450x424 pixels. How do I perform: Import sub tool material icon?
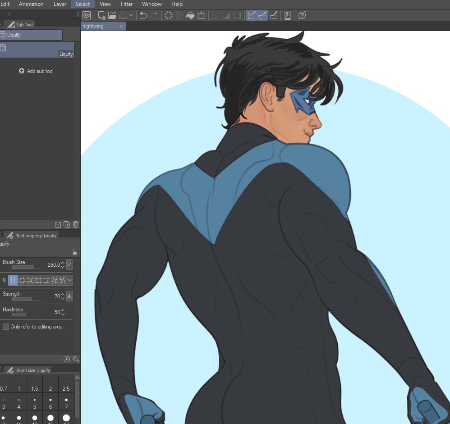[58, 224]
